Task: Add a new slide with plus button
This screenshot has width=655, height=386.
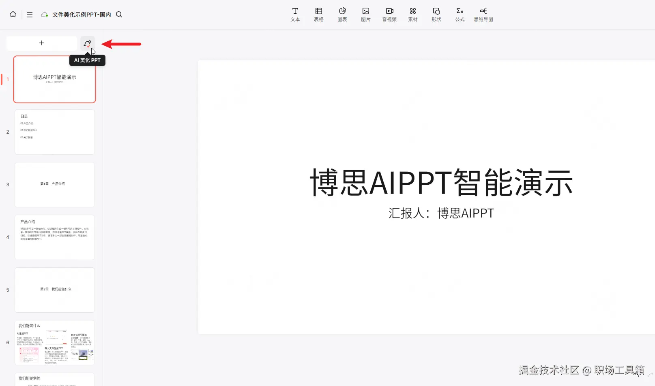Action: tap(42, 43)
